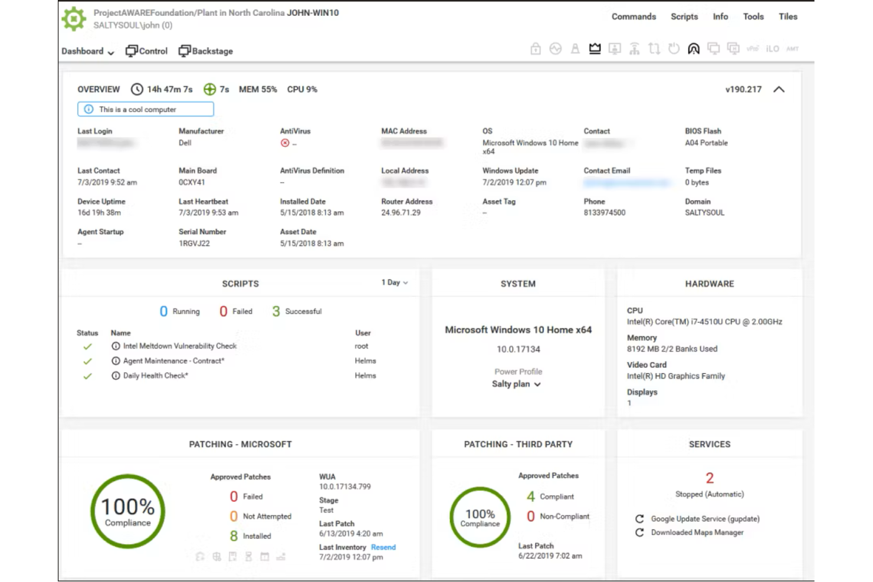873x582 pixels.
Task: Click the Resend link next to Last Inventory
Action: coord(383,547)
